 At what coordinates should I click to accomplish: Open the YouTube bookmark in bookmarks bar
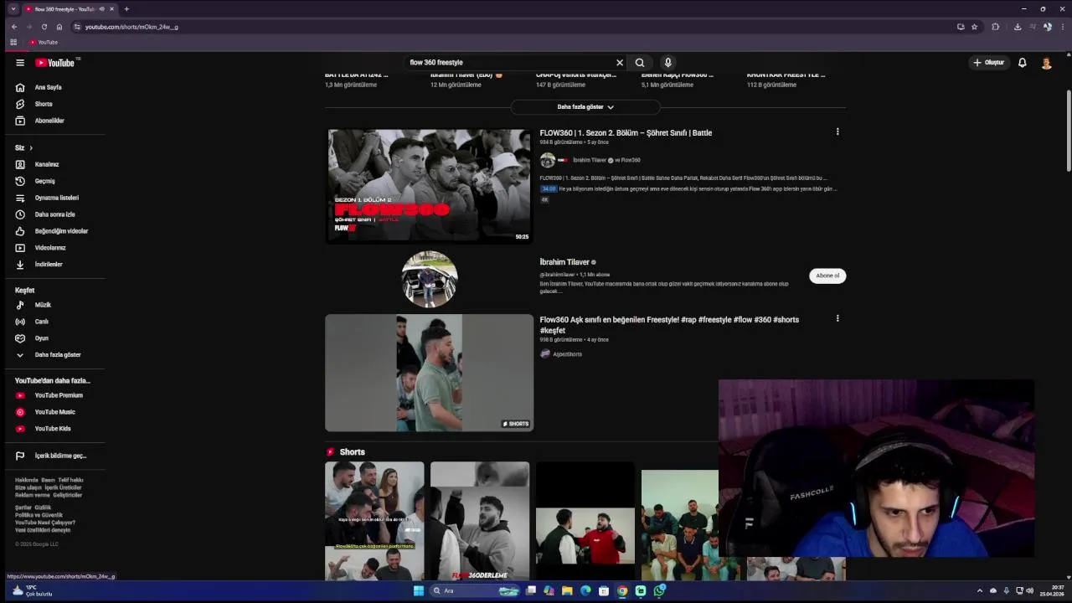click(44, 42)
